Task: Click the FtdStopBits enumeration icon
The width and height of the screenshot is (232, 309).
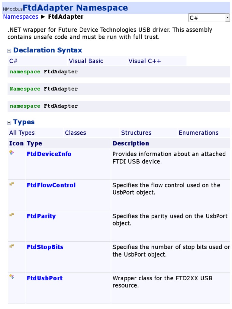Action: tap(12, 246)
